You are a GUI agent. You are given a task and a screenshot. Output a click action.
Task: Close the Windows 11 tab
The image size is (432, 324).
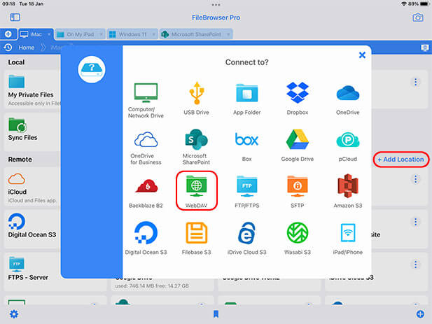153,34
